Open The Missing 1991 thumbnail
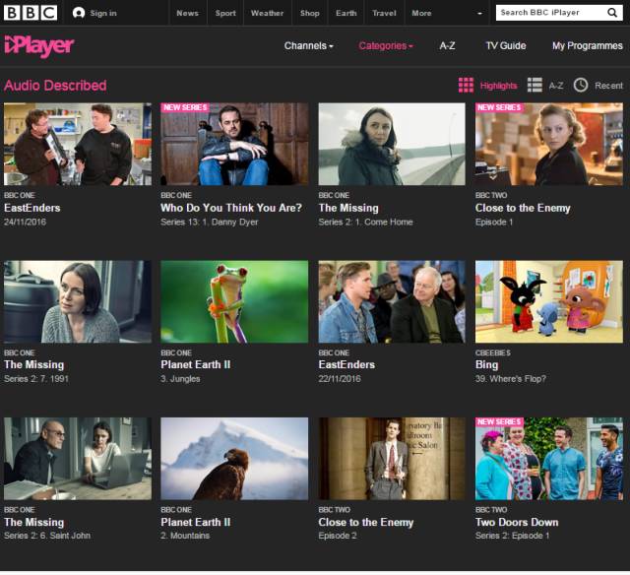This screenshot has height=575, width=630. click(78, 301)
